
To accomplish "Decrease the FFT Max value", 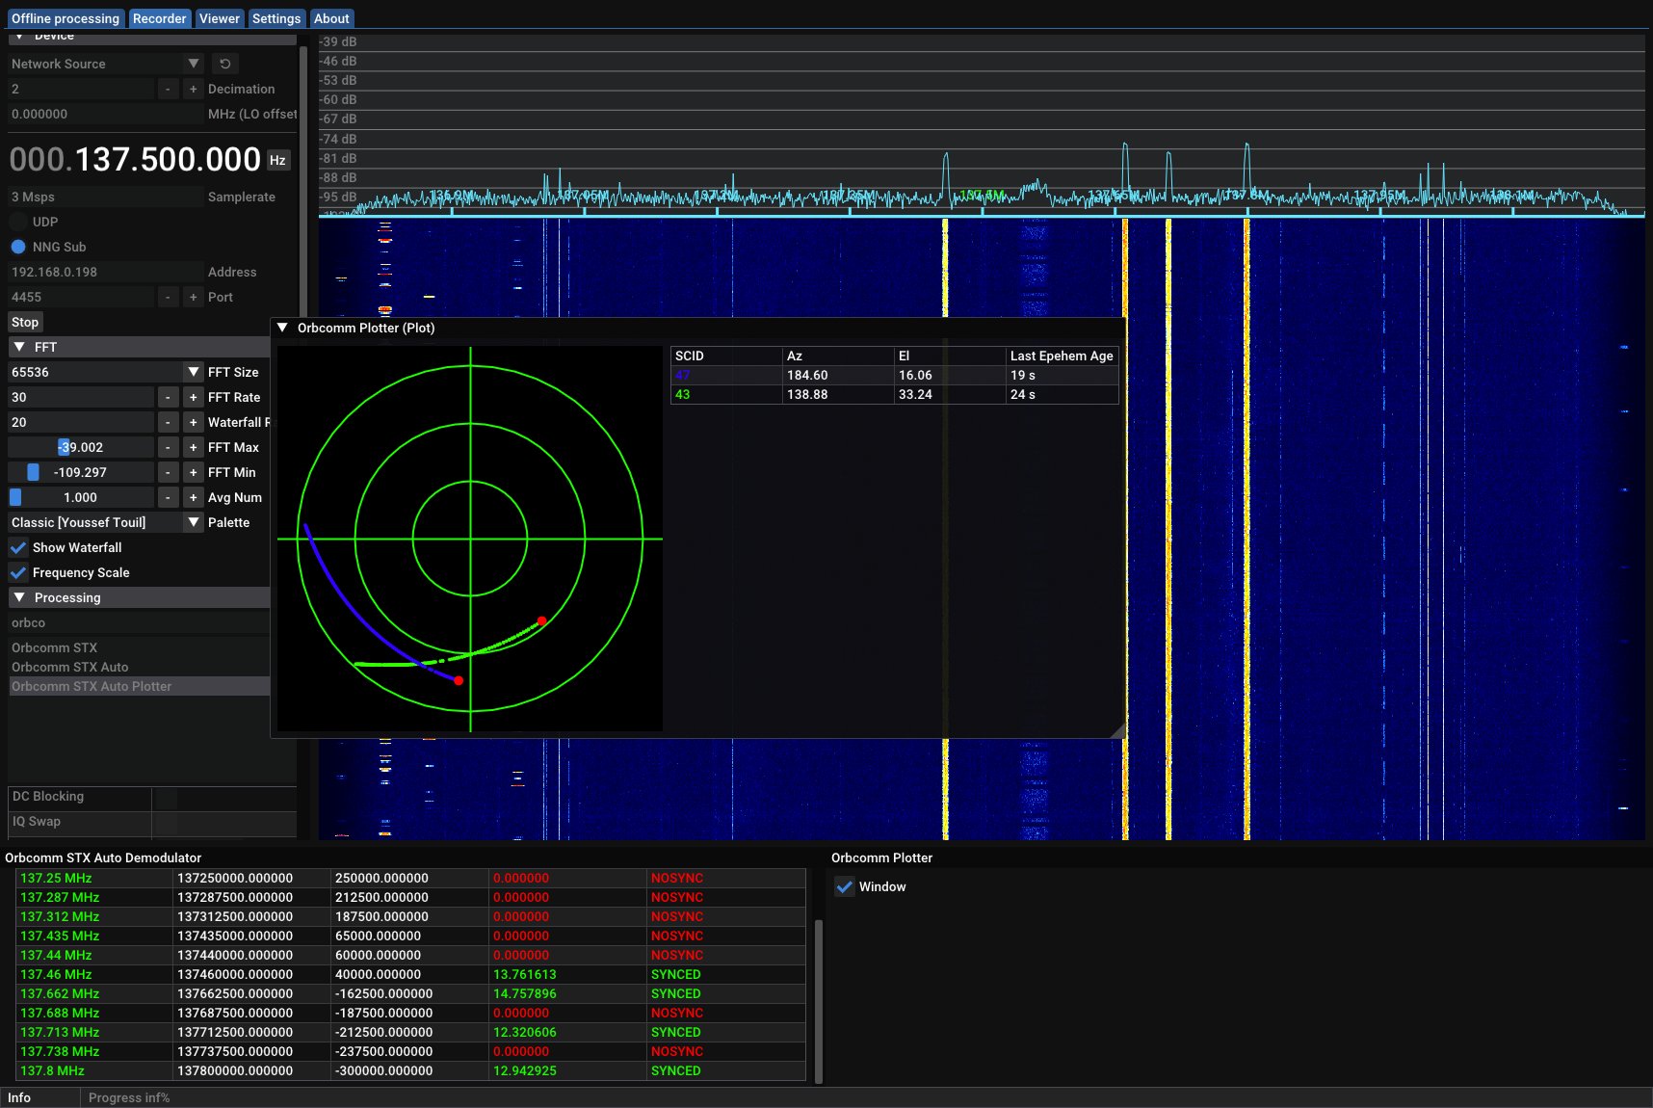I will [168, 447].
